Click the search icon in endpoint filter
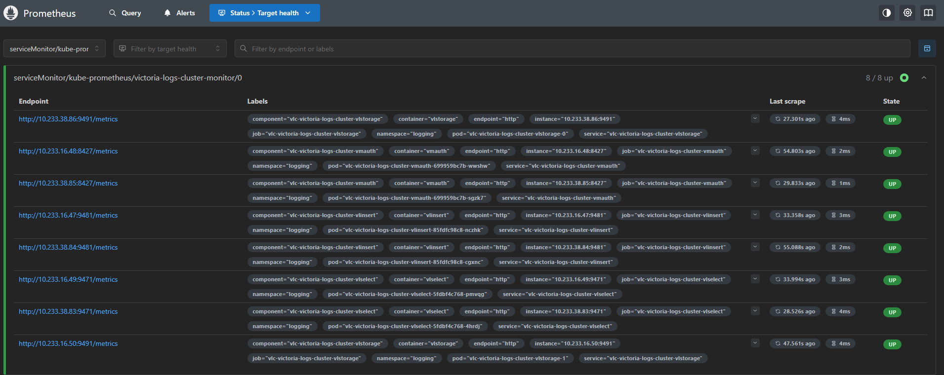This screenshot has height=375, width=944. click(x=244, y=49)
